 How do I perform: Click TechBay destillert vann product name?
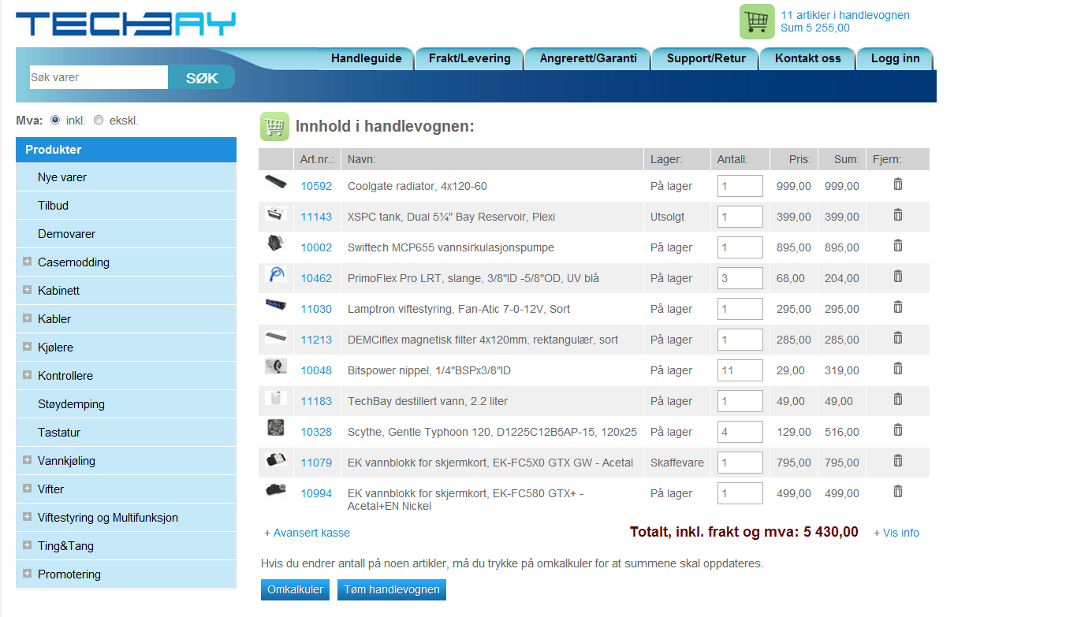(x=427, y=401)
